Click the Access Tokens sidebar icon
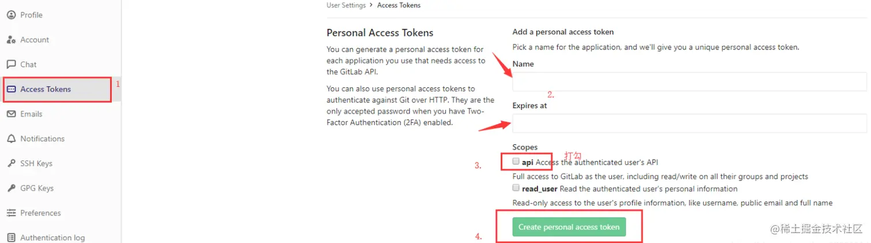The height and width of the screenshot is (243, 871). (11, 89)
